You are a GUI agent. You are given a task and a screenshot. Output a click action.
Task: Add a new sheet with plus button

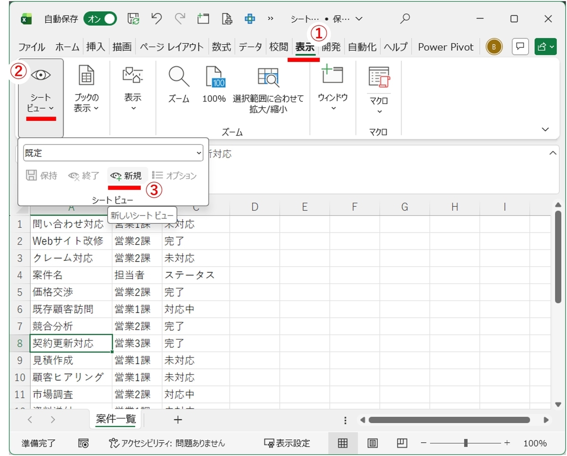point(178,420)
